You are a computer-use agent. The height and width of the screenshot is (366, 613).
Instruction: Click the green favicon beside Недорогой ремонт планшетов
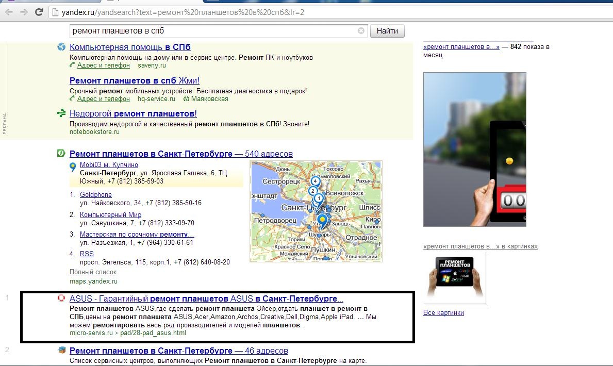click(x=61, y=113)
